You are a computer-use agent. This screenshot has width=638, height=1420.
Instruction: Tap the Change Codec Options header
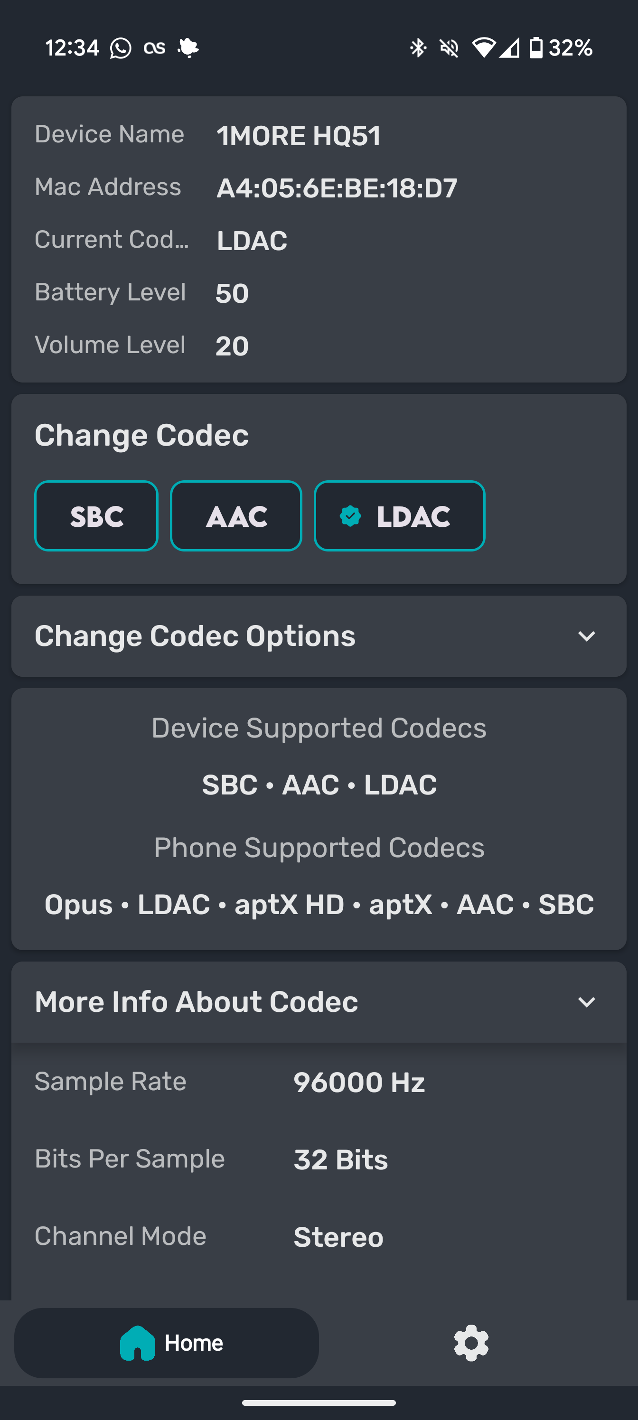pos(319,636)
